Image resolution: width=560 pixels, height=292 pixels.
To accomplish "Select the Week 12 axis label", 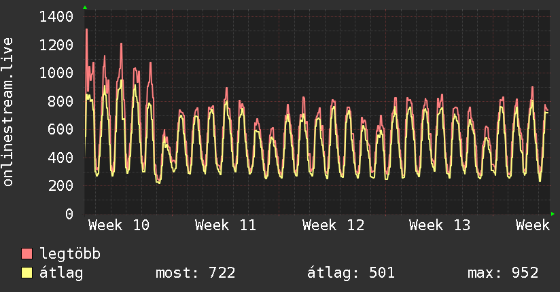I will point(333,225).
